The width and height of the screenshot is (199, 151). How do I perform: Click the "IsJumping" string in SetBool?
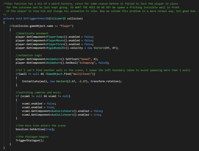87,63
